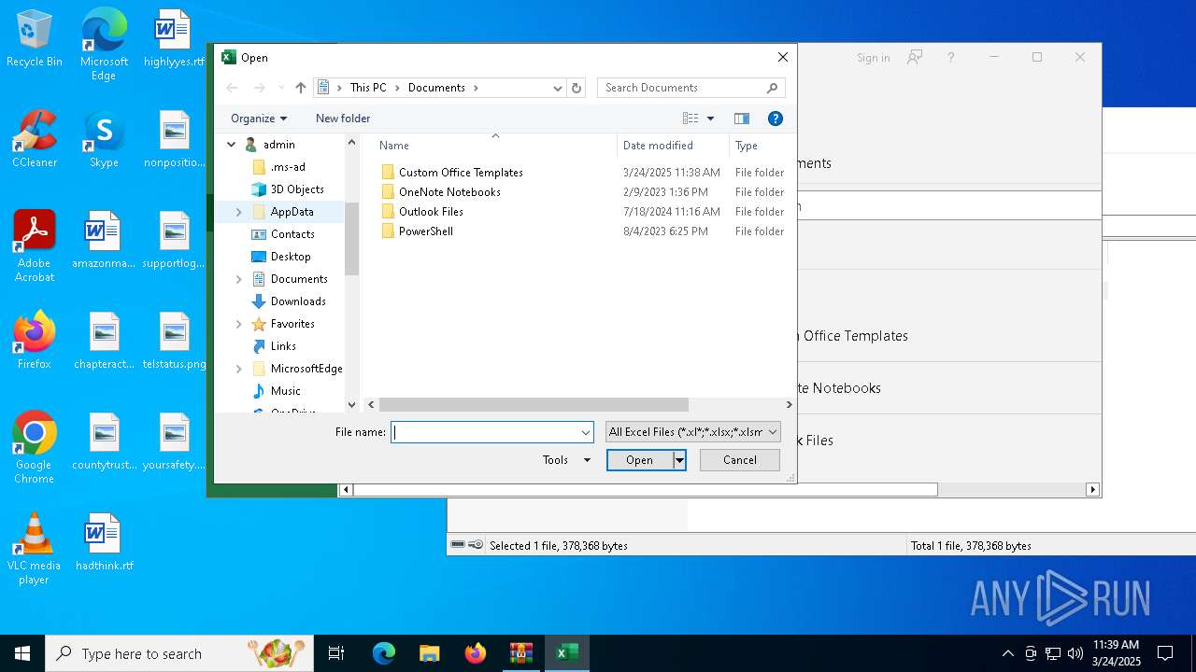The image size is (1196, 672).
Task: Expand the AppData tree node
Action: 238,212
